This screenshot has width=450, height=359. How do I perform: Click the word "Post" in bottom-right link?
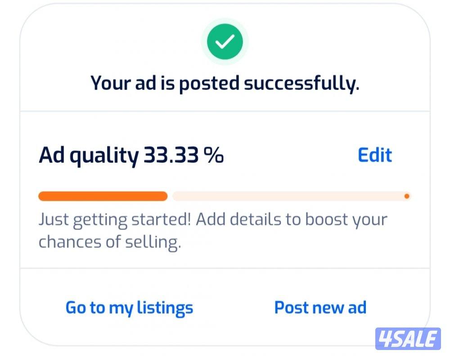[291, 308]
